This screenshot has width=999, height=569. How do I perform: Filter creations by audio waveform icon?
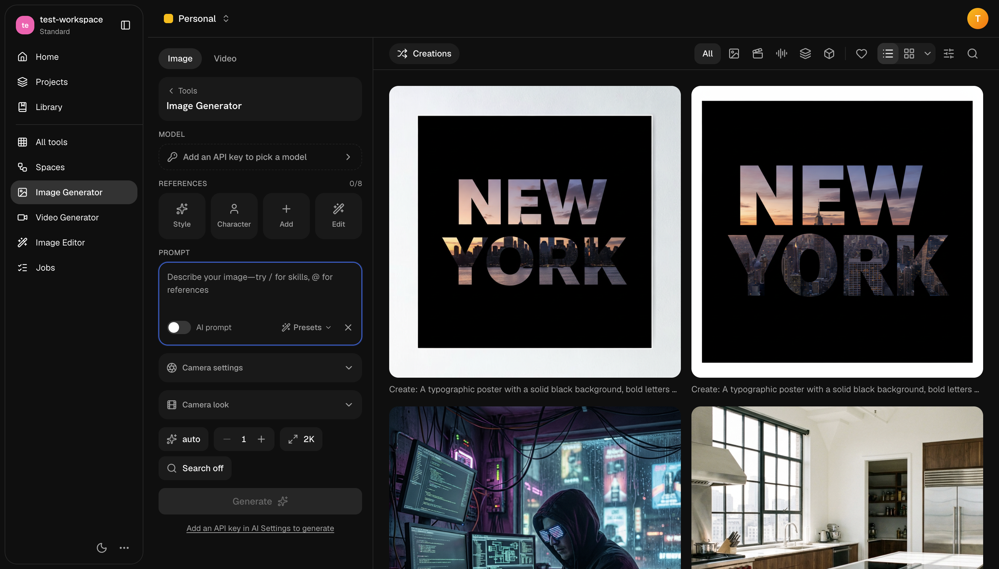point(781,54)
